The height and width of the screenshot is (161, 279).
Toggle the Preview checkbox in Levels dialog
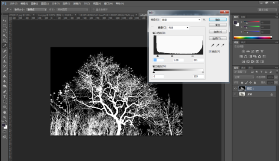coord(210,52)
